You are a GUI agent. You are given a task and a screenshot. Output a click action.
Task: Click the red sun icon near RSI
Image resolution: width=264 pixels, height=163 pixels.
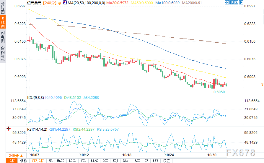coord(9,129)
